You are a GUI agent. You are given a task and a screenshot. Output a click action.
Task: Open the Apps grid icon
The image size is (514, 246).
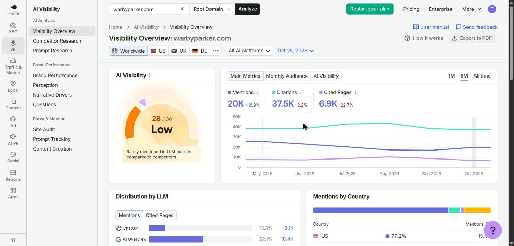pos(13,193)
